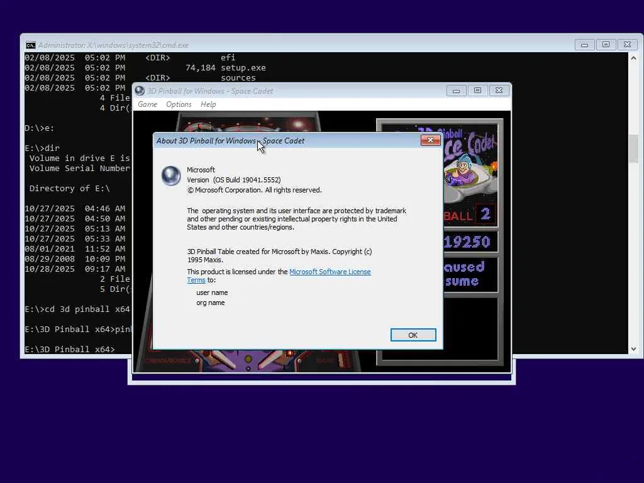Viewport: 644px width, 483px height.
Task: Click the 'E:\>dir' command line in cmd
Action: point(42,148)
